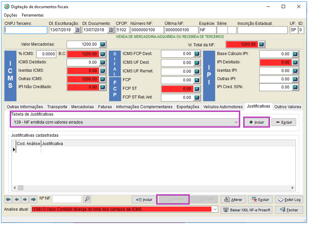Open calculator for ICMS Debitado
The height and width of the screenshot is (227, 310).
click(102, 62)
